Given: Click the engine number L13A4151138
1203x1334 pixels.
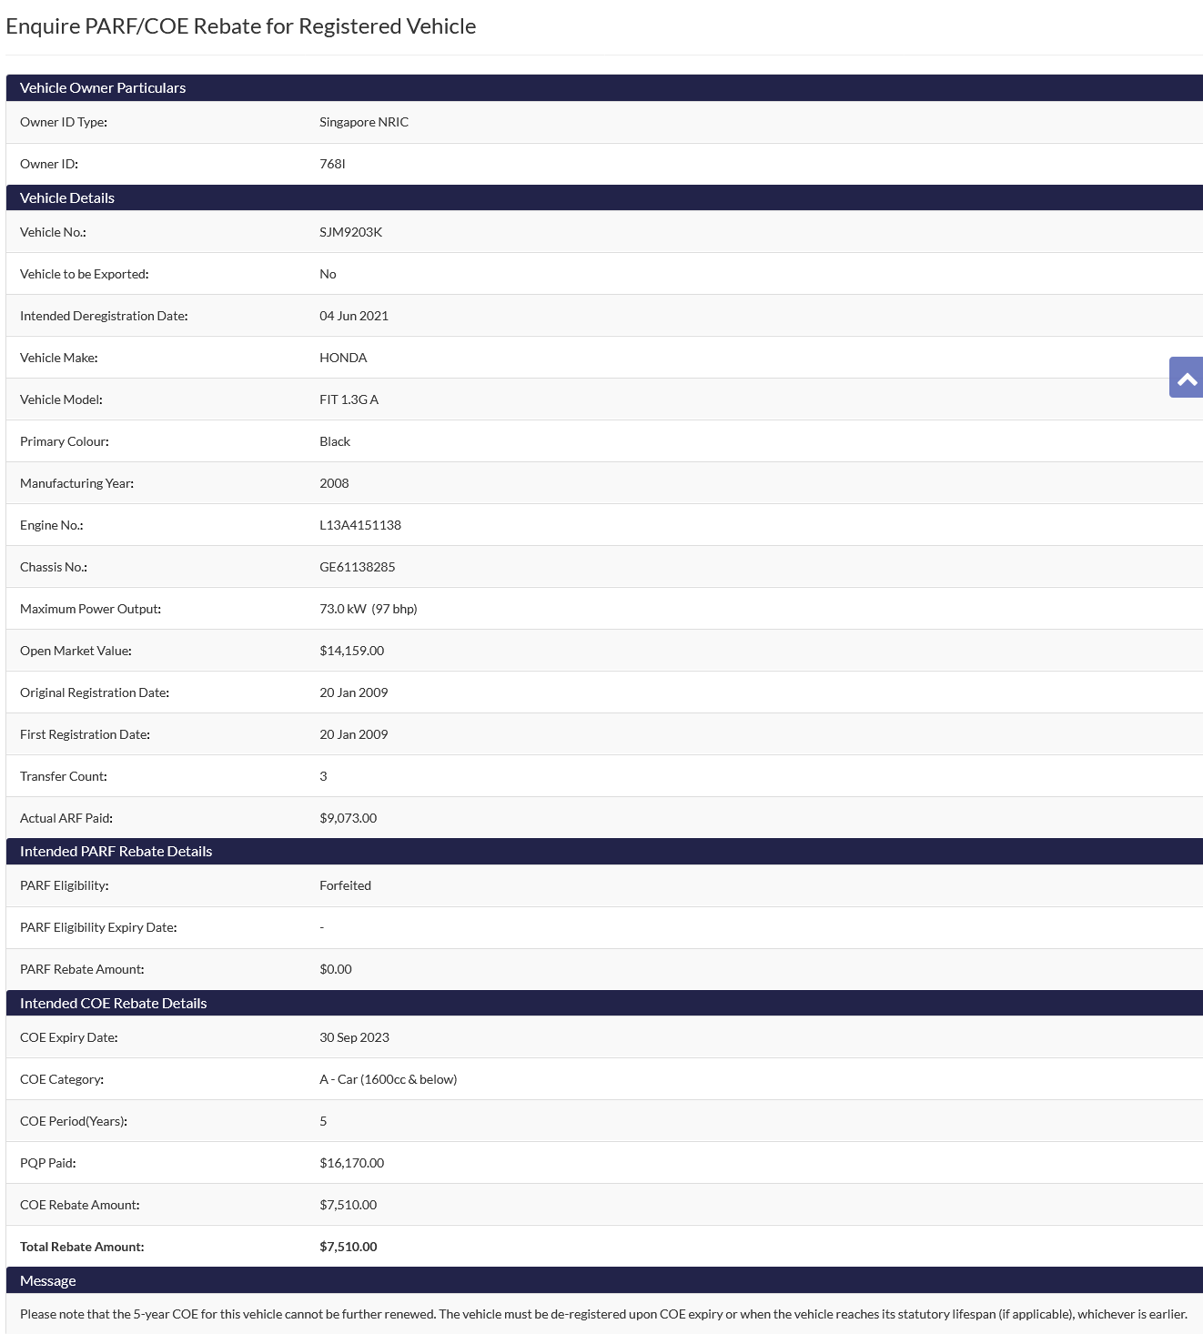Looking at the screenshot, I should point(359,525).
